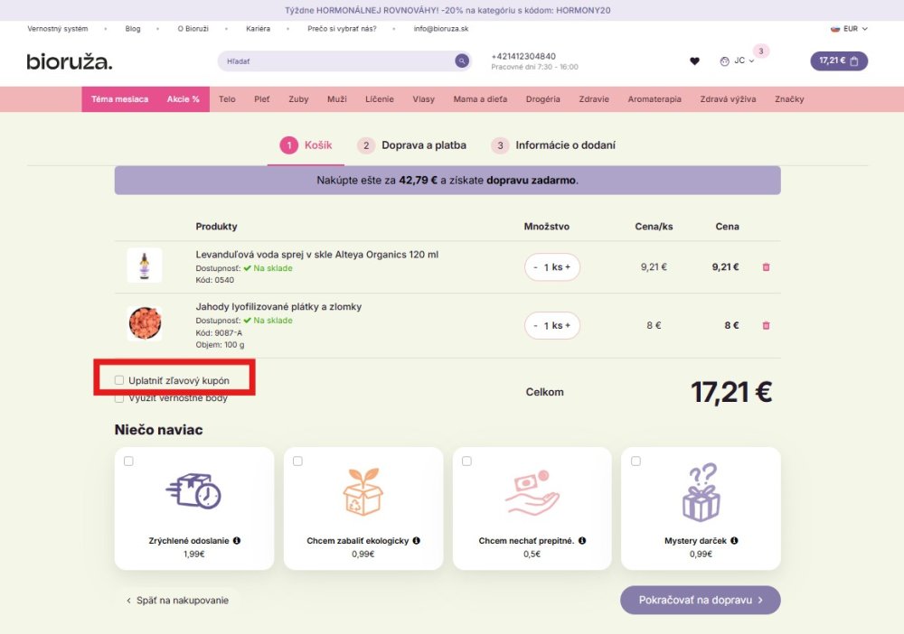
Task: Click the search magnifier icon
Action: [x=462, y=61]
